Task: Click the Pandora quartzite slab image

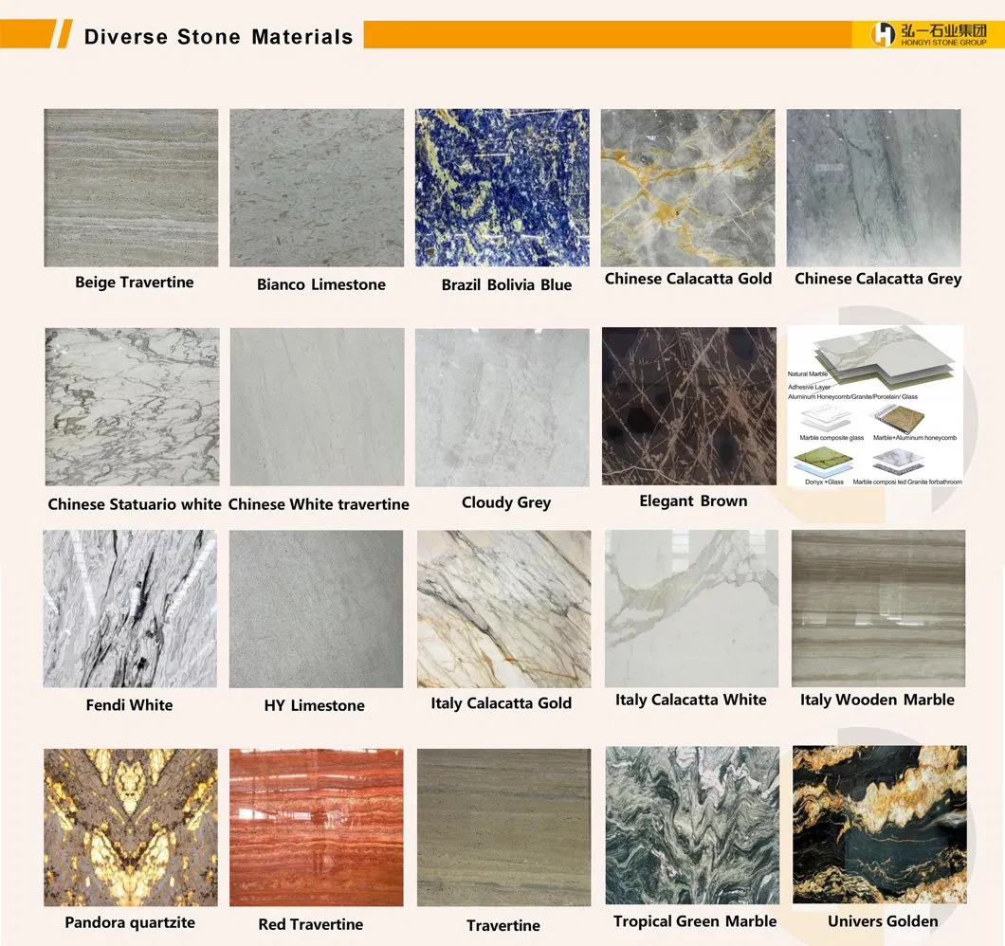Action: click(x=130, y=827)
